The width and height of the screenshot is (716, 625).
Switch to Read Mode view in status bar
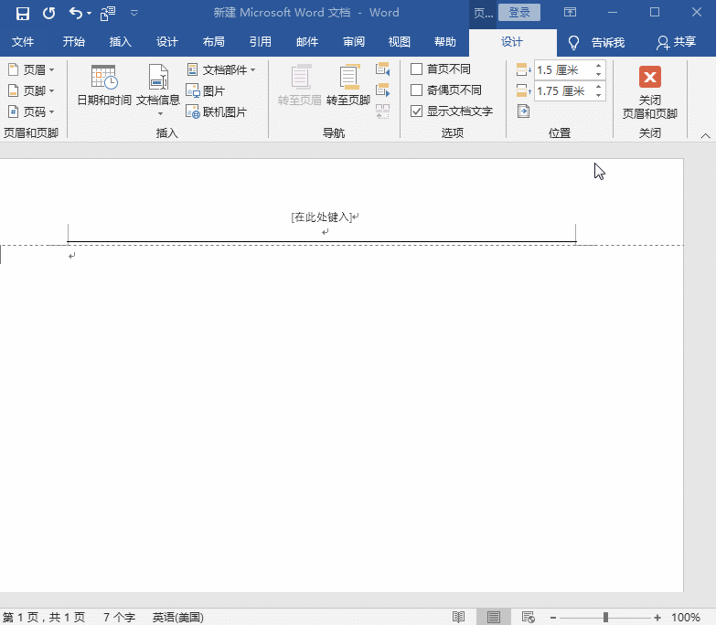tap(459, 618)
